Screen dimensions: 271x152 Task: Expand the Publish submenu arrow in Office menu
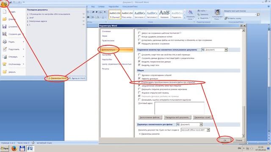pyautogui.click(x=24, y=64)
